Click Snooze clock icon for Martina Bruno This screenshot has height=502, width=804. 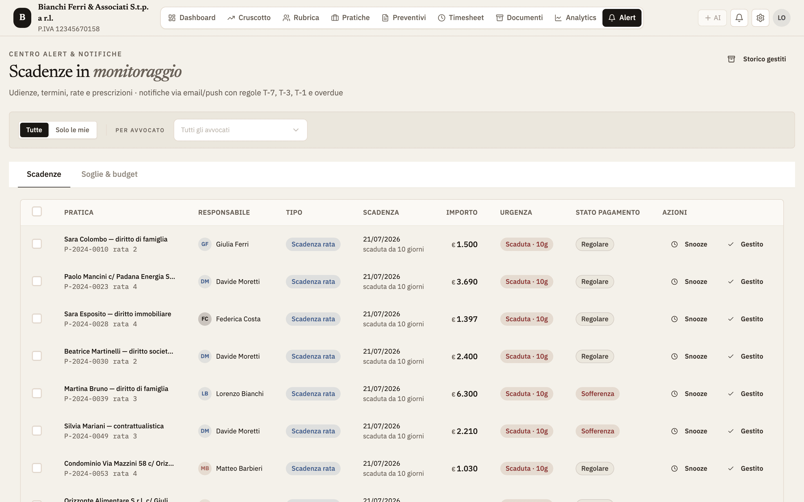[x=674, y=394]
